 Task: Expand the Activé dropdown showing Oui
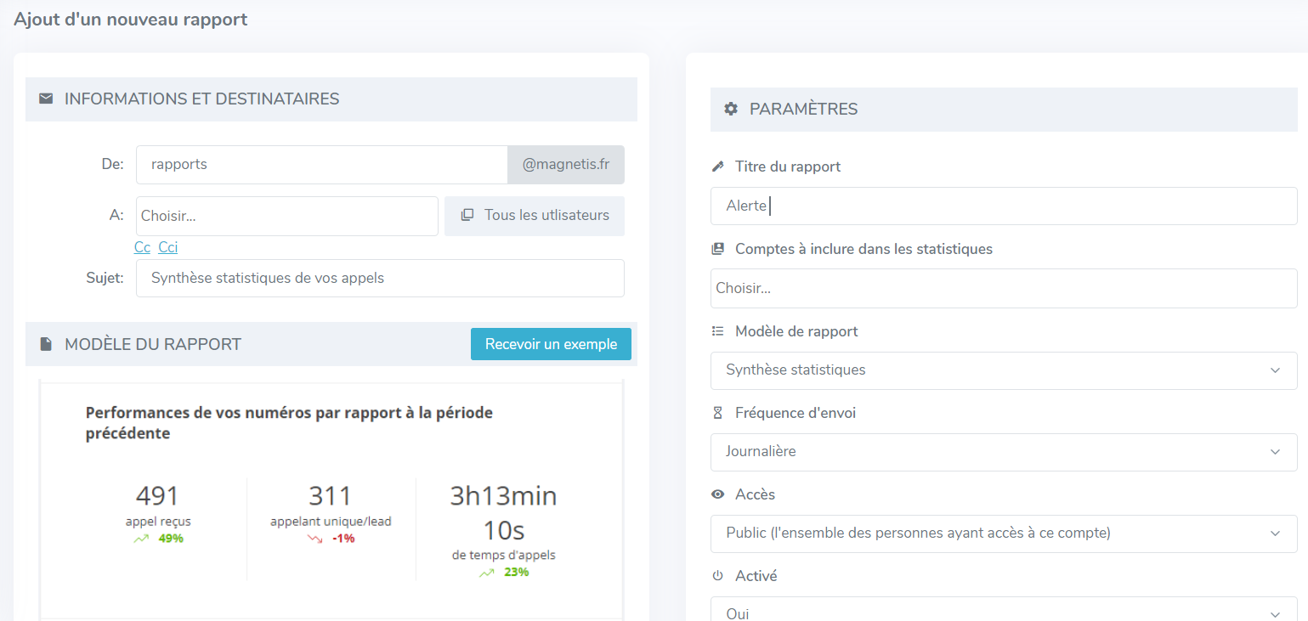coord(1004,609)
